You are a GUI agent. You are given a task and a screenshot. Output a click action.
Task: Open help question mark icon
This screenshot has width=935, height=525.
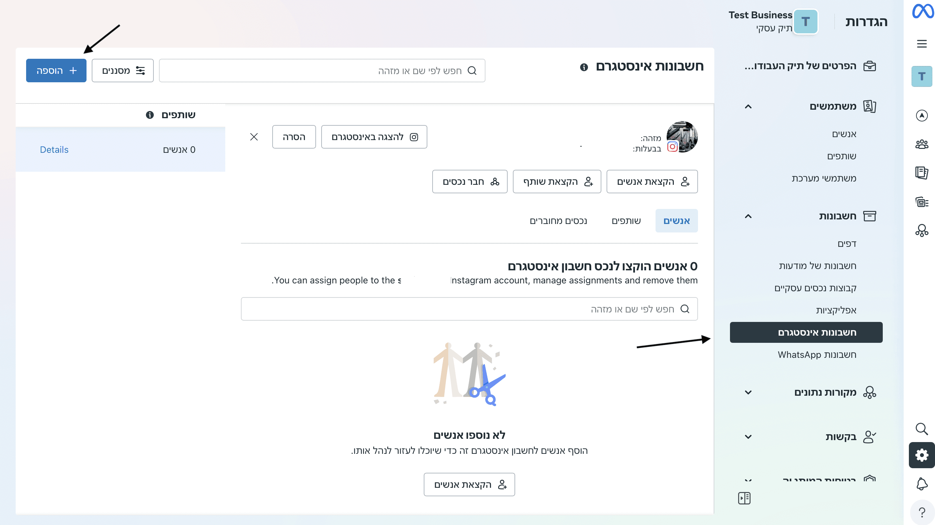[922, 512]
